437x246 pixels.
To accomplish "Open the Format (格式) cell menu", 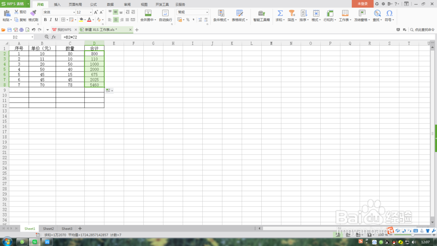I will [x=316, y=15].
